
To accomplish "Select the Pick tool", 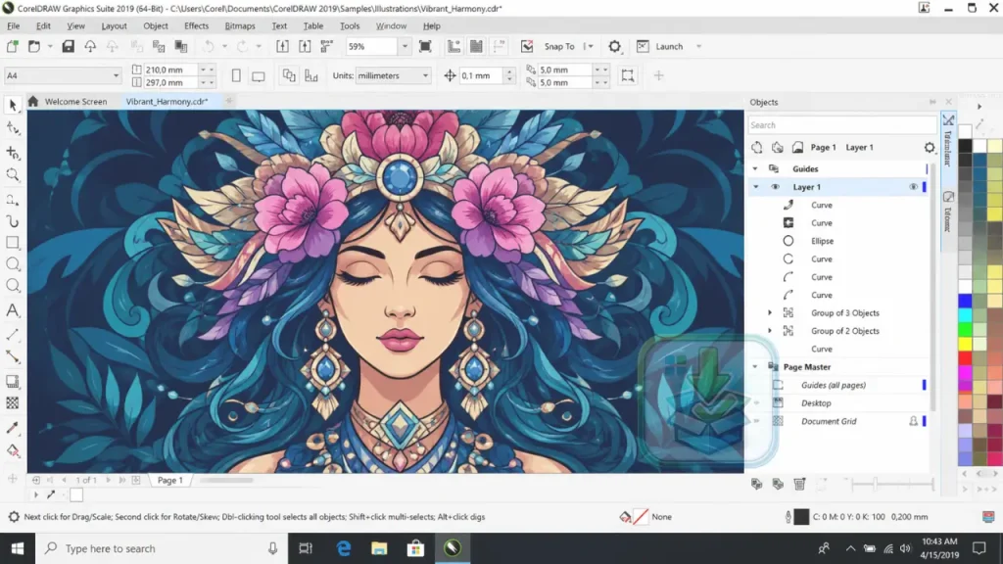I will [x=13, y=106].
